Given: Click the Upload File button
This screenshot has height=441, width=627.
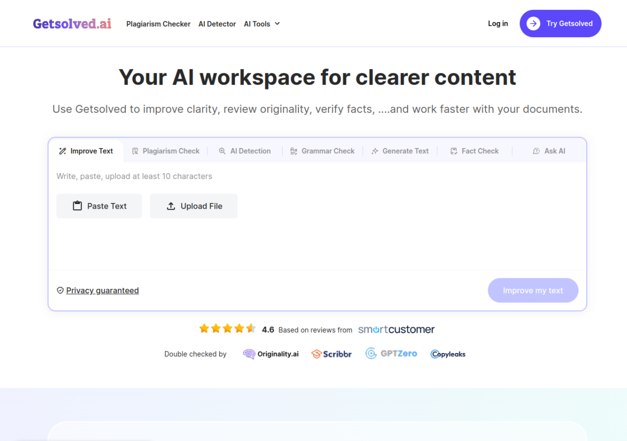Looking at the screenshot, I should pyautogui.click(x=194, y=206).
